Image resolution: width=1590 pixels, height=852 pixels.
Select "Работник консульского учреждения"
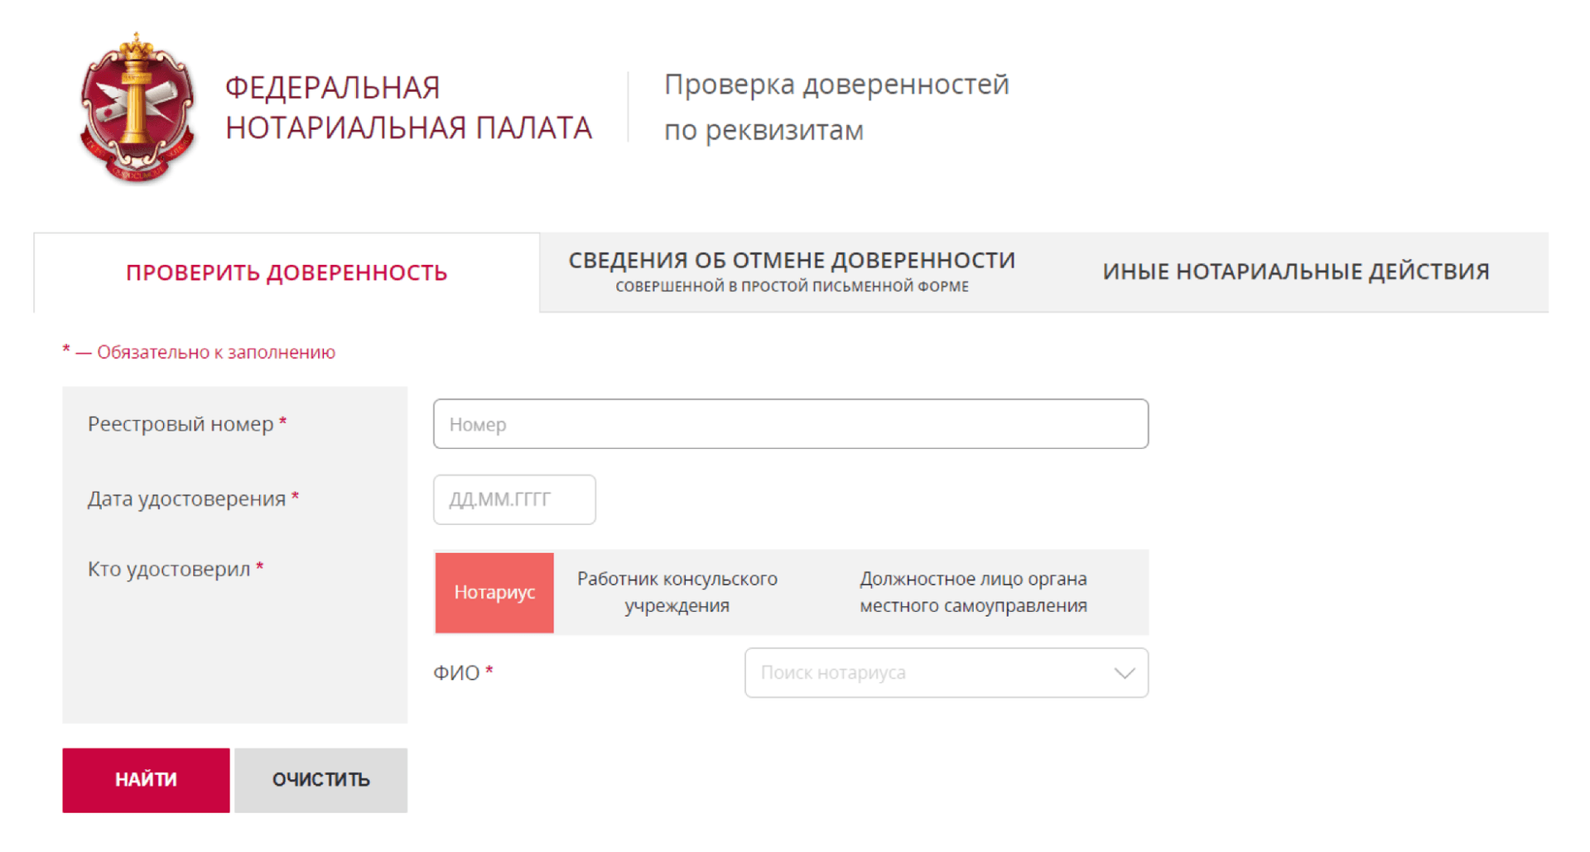676,592
